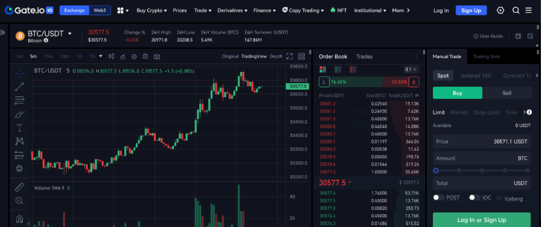The image size is (541, 227).
Task: Select the trend line drawing tool
Action: (x=20, y=87)
